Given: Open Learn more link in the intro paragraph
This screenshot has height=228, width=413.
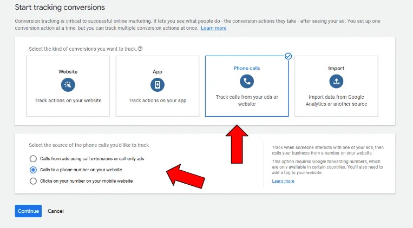Looking at the screenshot, I should pyautogui.click(x=214, y=28).
